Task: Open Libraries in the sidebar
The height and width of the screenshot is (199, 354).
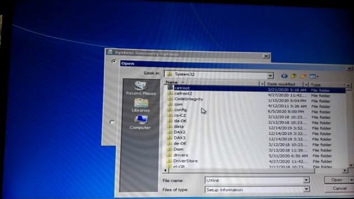Action: 141,105
